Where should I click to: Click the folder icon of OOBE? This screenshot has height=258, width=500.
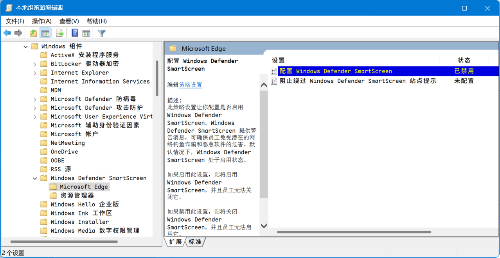click(44, 160)
